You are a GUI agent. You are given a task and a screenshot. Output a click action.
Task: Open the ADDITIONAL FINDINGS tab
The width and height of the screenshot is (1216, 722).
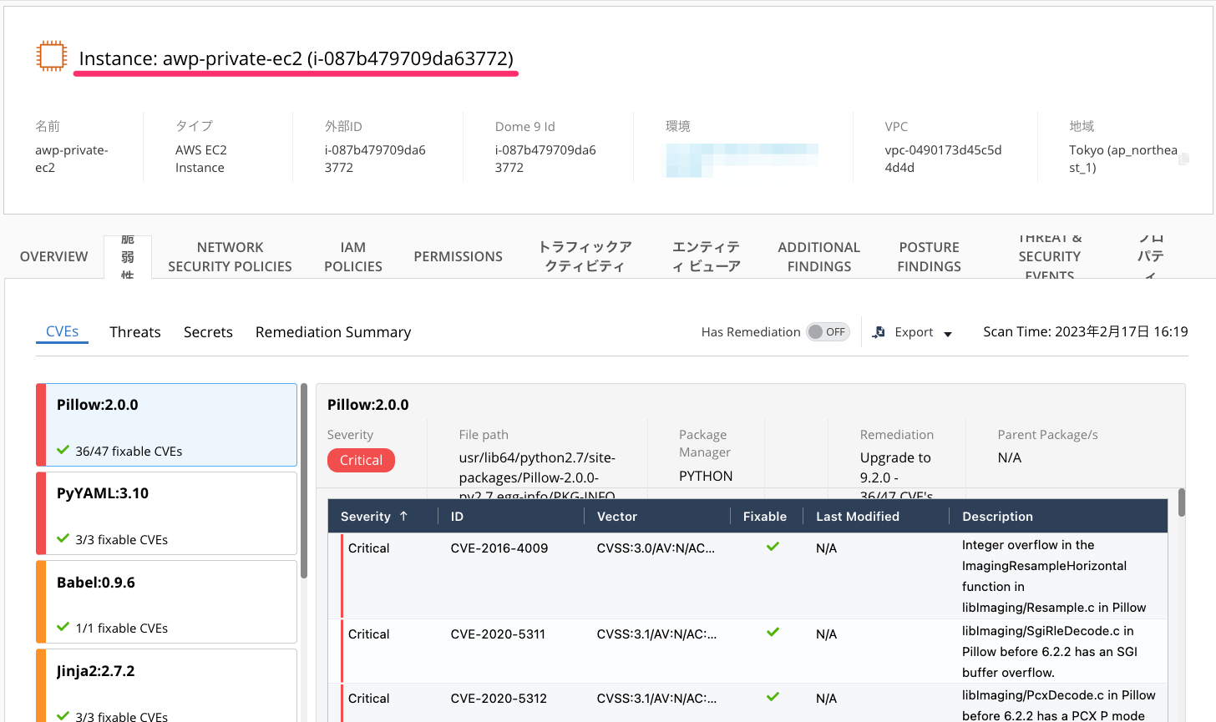click(818, 256)
